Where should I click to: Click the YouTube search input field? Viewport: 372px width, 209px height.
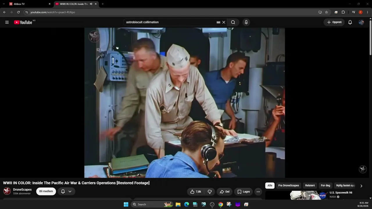coord(170,22)
